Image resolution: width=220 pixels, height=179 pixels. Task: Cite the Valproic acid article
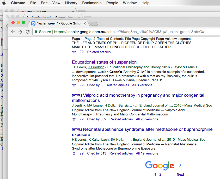tap(82, 119)
